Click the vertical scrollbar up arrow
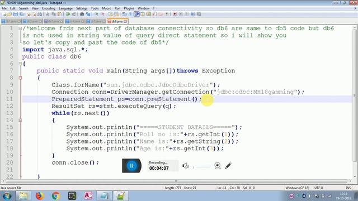358x201 pixels. 355,27
